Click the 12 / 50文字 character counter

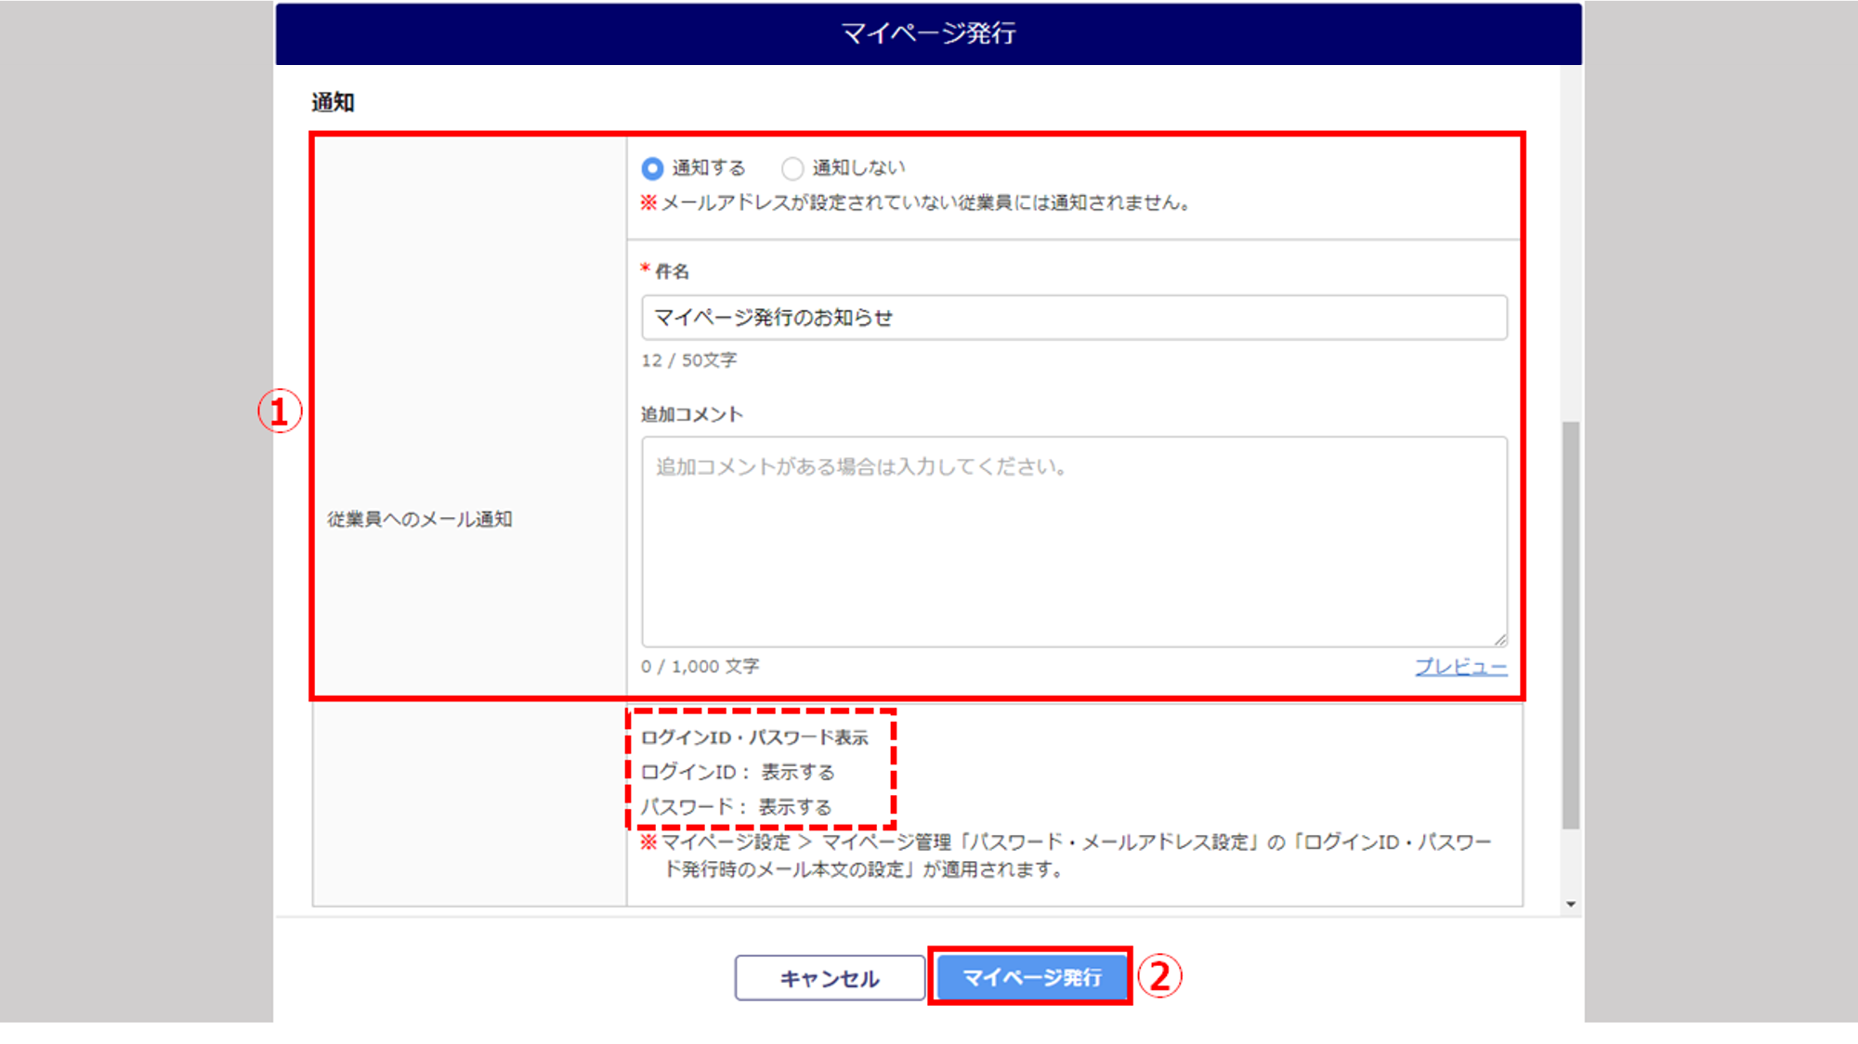point(688,360)
